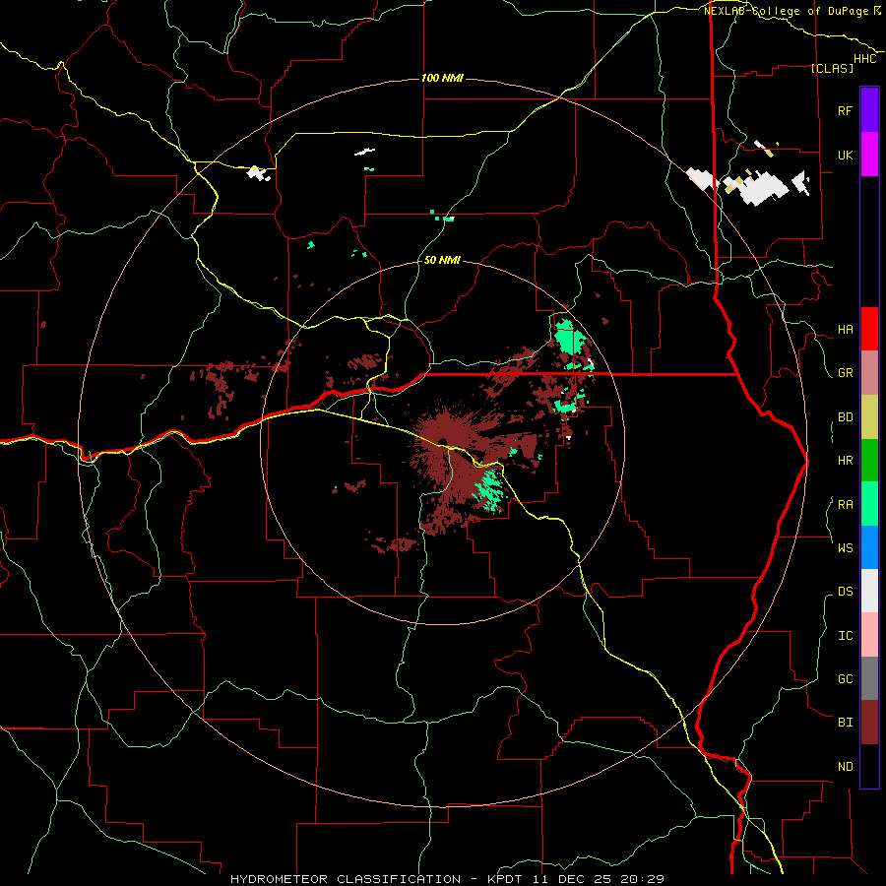The image size is (886, 886).
Task: Click the GC legend label
Action: [845, 678]
